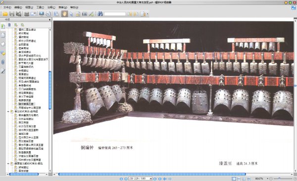
Task: Open the 工具 menu
Action: [x=40, y=7]
